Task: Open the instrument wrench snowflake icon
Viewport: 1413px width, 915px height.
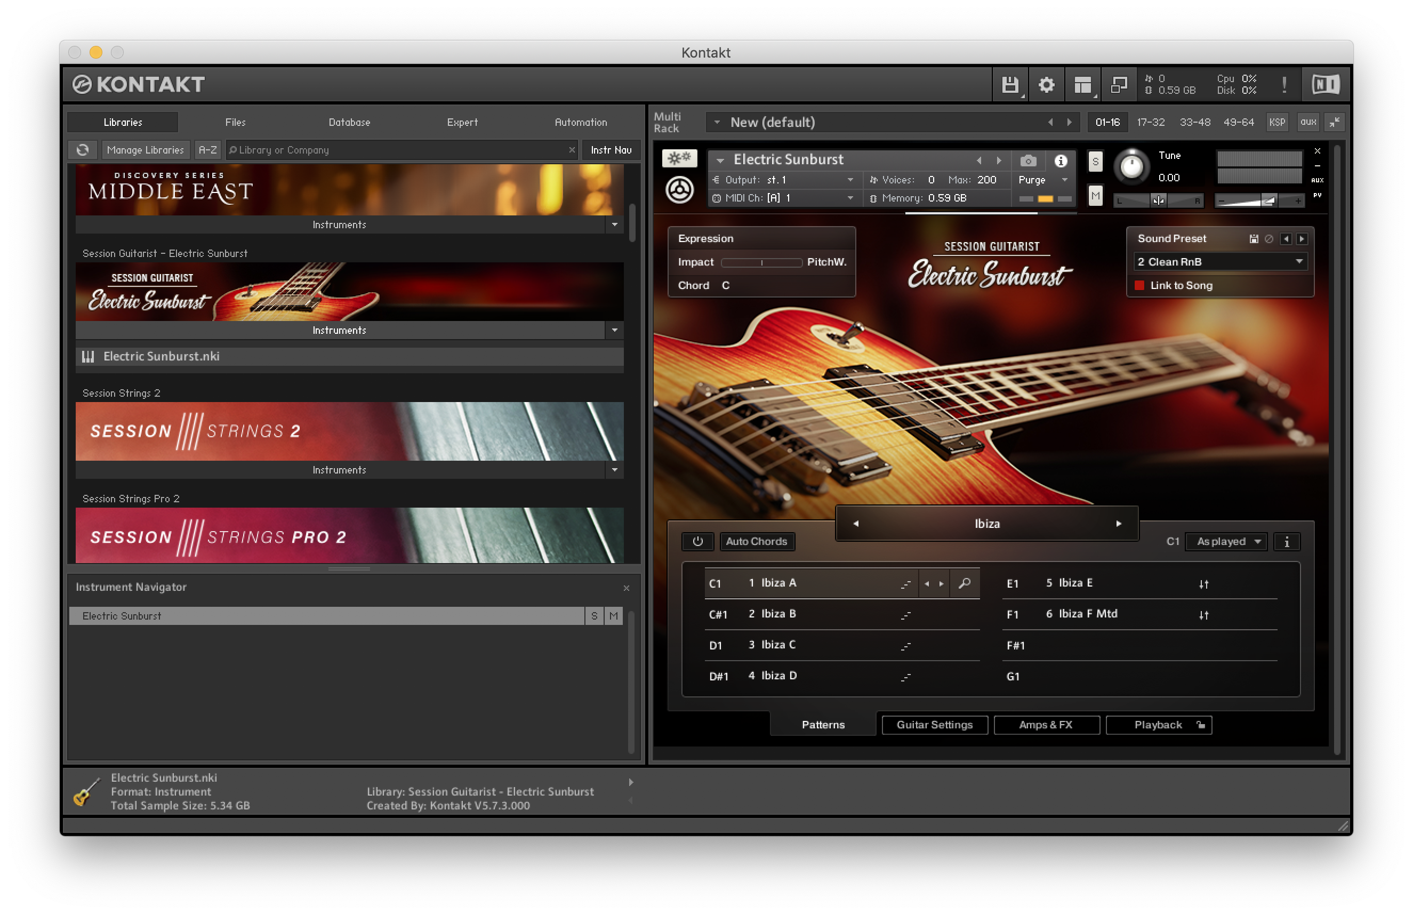Action: [x=679, y=158]
